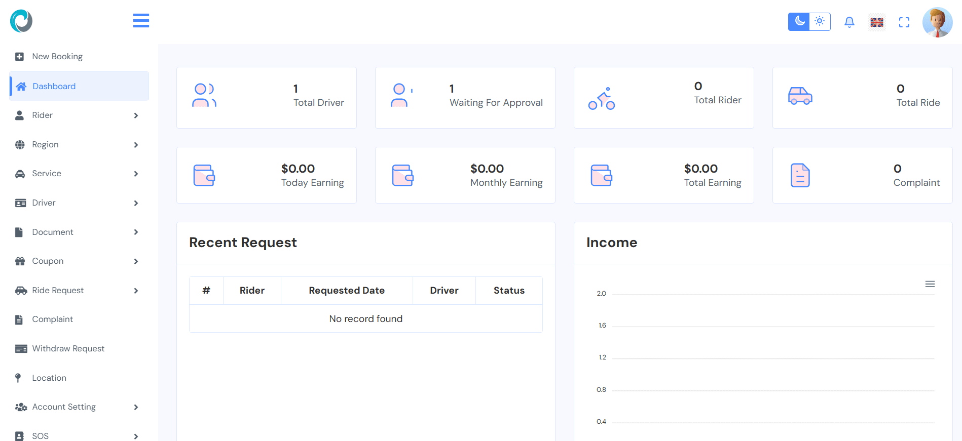Switch to light mode using the sun toggle
Viewport: 962px width, 441px height.
(820, 22)
